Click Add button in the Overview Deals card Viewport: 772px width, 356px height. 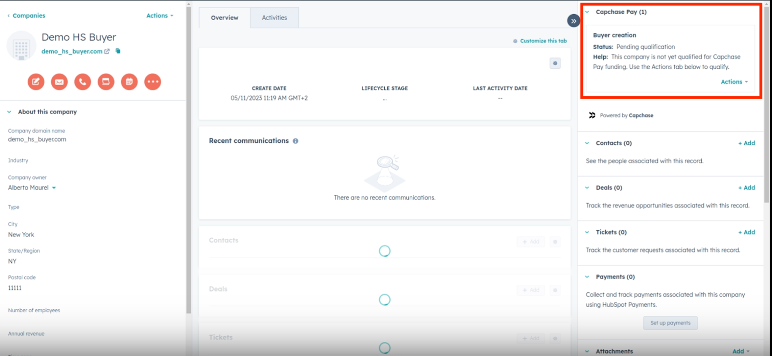click(x=531, y=290)
